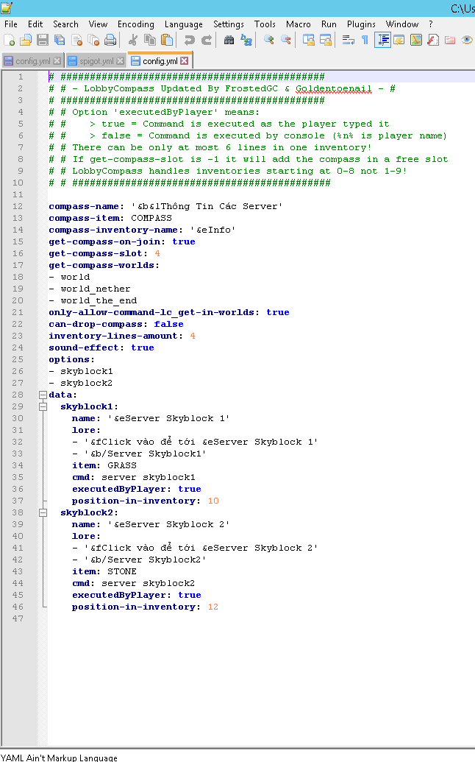Open the File menu
Image resolution: width=475 pixels, height=762 pixels.
pyautogui.click(x=11, y=24)
